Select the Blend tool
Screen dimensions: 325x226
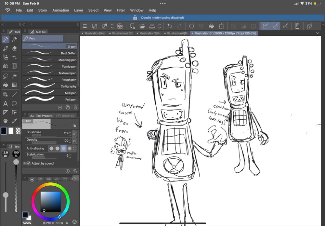6,66
